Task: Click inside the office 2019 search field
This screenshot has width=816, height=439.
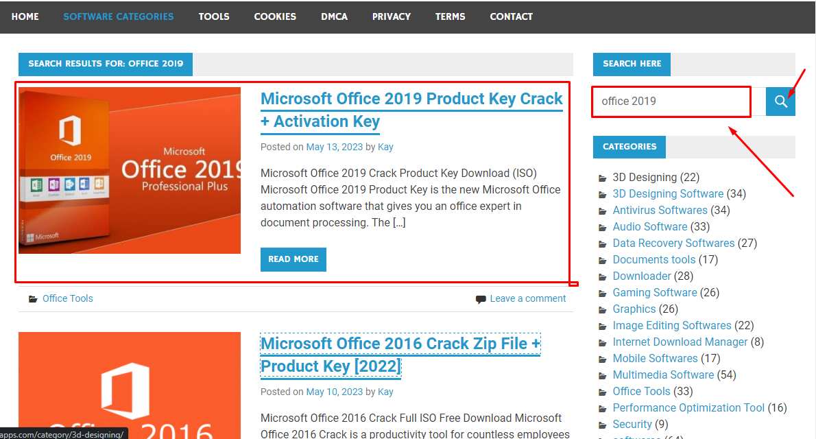Action: pos(671,101)
